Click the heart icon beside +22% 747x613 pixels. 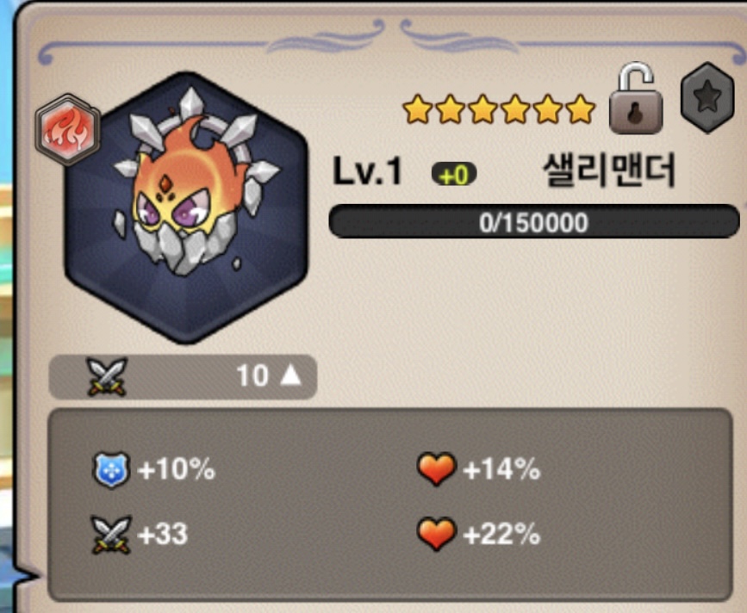[436, 534]
